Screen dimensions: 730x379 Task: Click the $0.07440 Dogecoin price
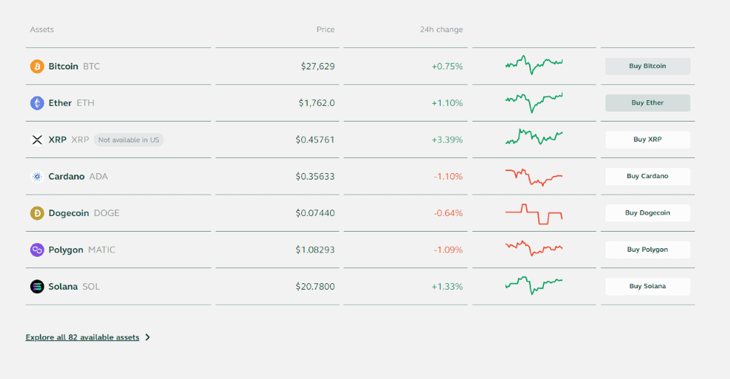[315, 213]
